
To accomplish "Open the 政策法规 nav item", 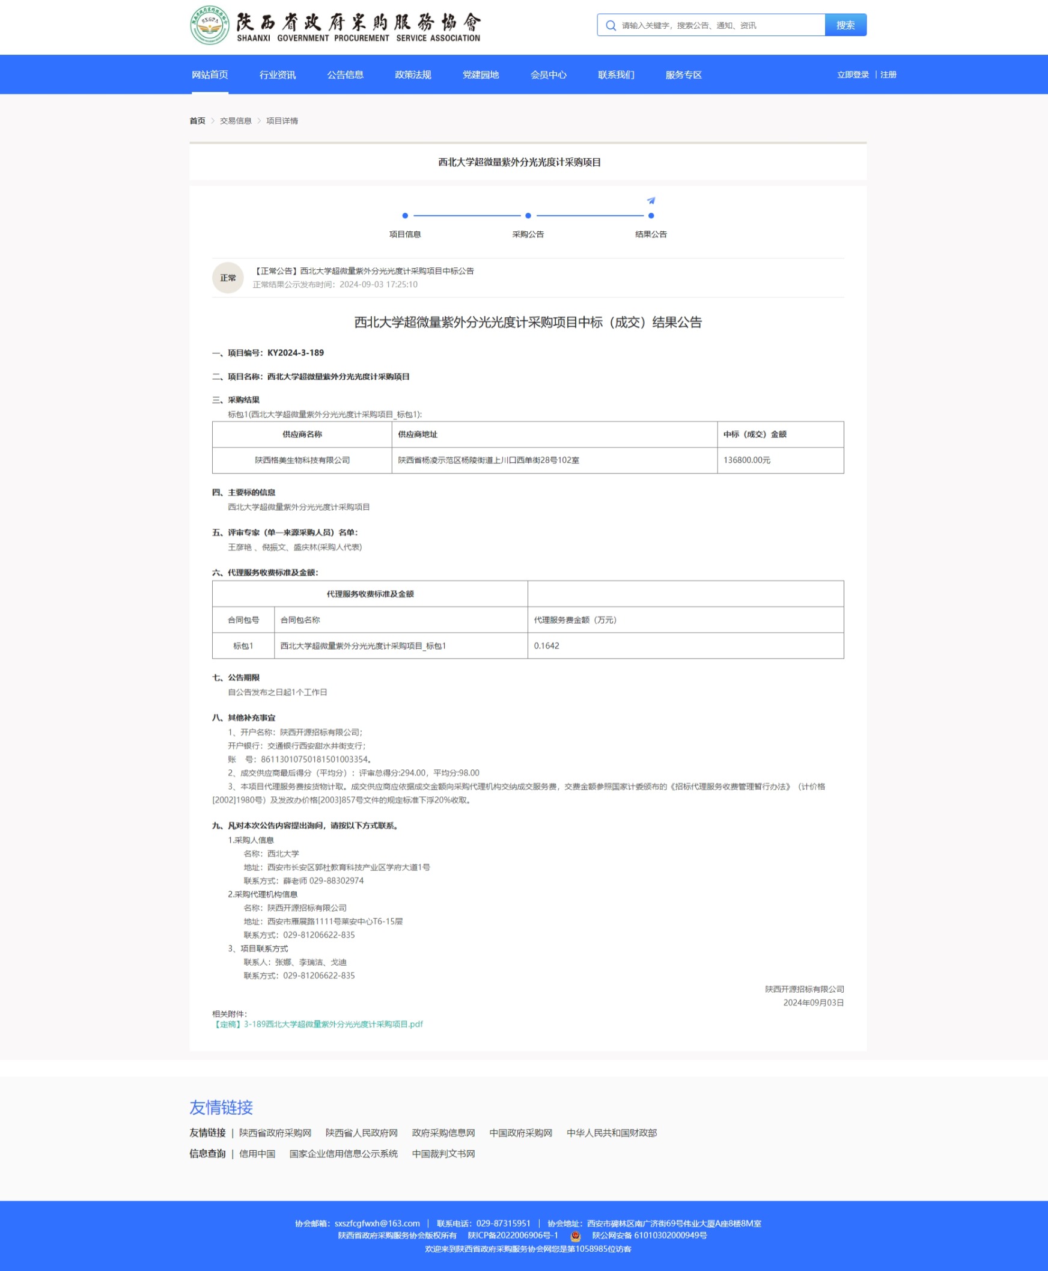I will click(412, 75).
